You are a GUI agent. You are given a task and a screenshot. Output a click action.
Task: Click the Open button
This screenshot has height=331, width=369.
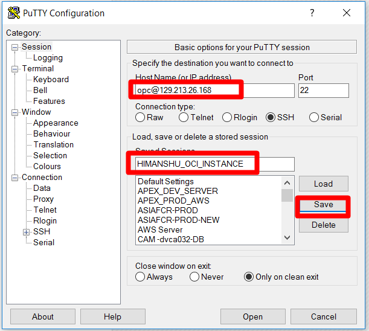tap(253, 317)
